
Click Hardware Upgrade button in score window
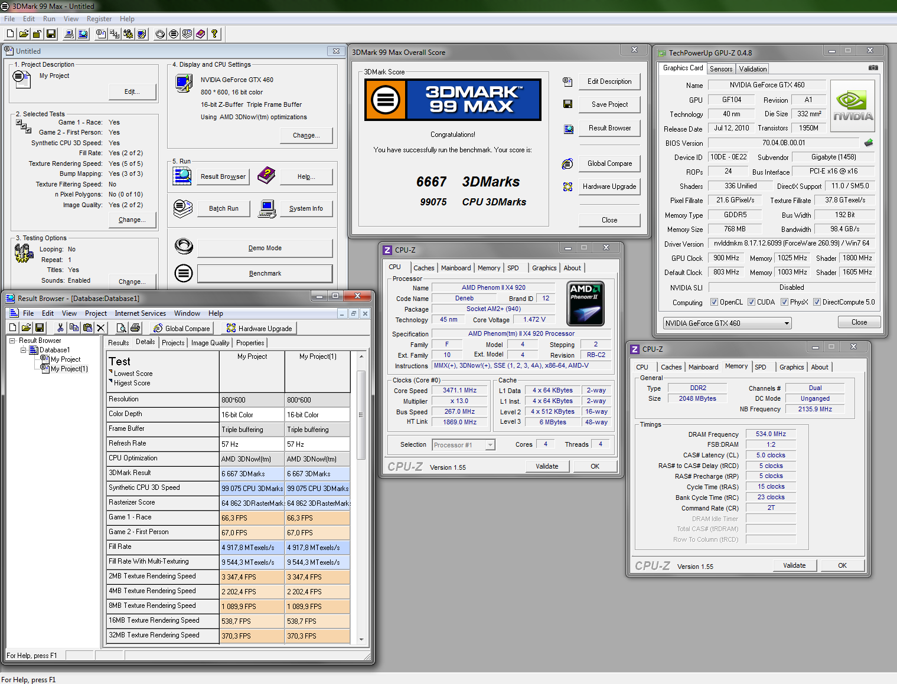(609, 186)
